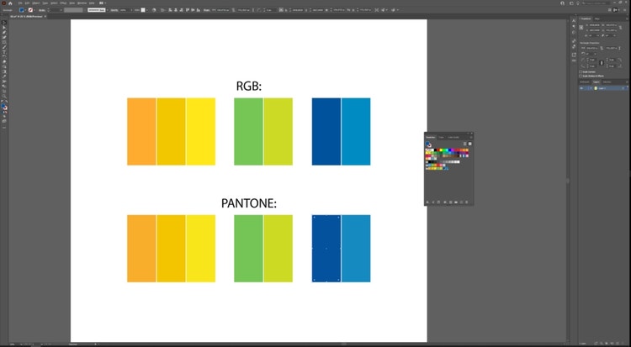Image resolution: width=631 pixels, height=347 pixels.
Task: Open the Help menu
Action: 92,3
